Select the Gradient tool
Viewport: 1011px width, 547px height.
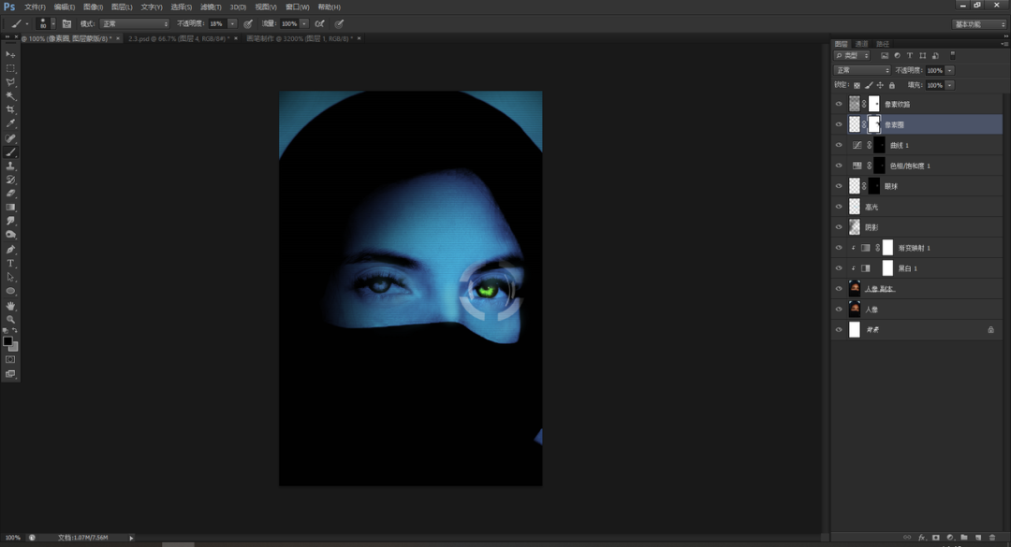[10, 208]
